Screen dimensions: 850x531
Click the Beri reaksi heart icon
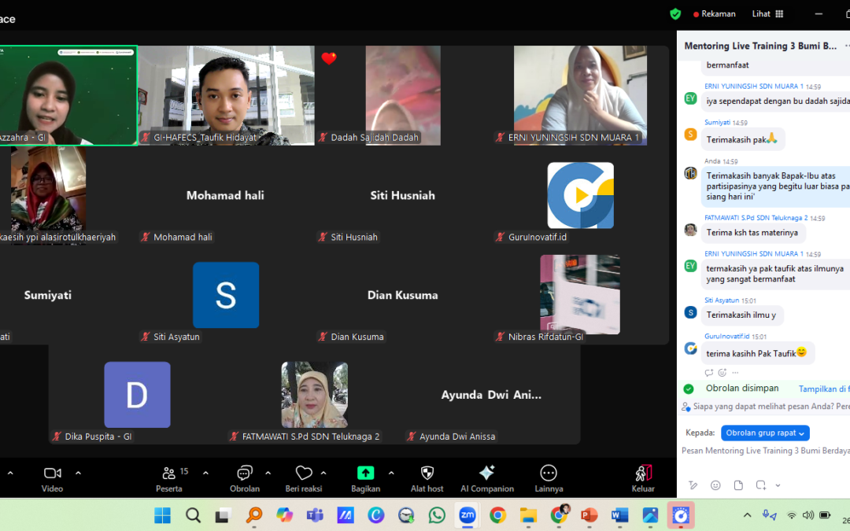pos(304,473)
